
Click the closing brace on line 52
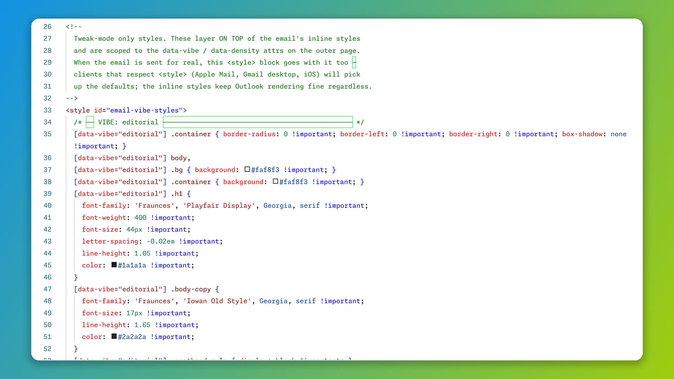[x=76, y=349]
